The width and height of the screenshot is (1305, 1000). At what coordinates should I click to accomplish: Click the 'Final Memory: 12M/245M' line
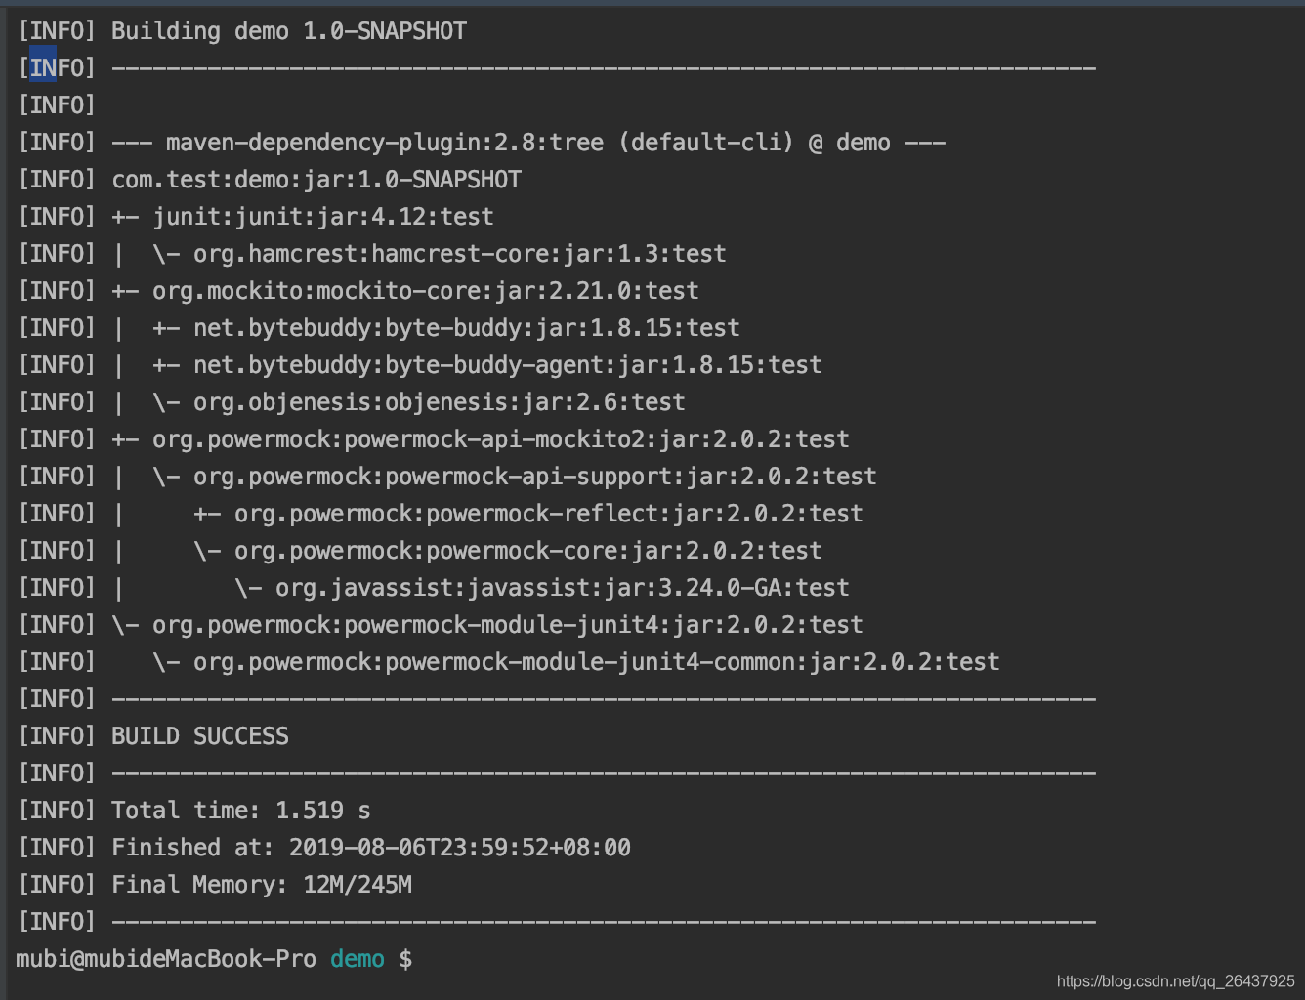262,885
